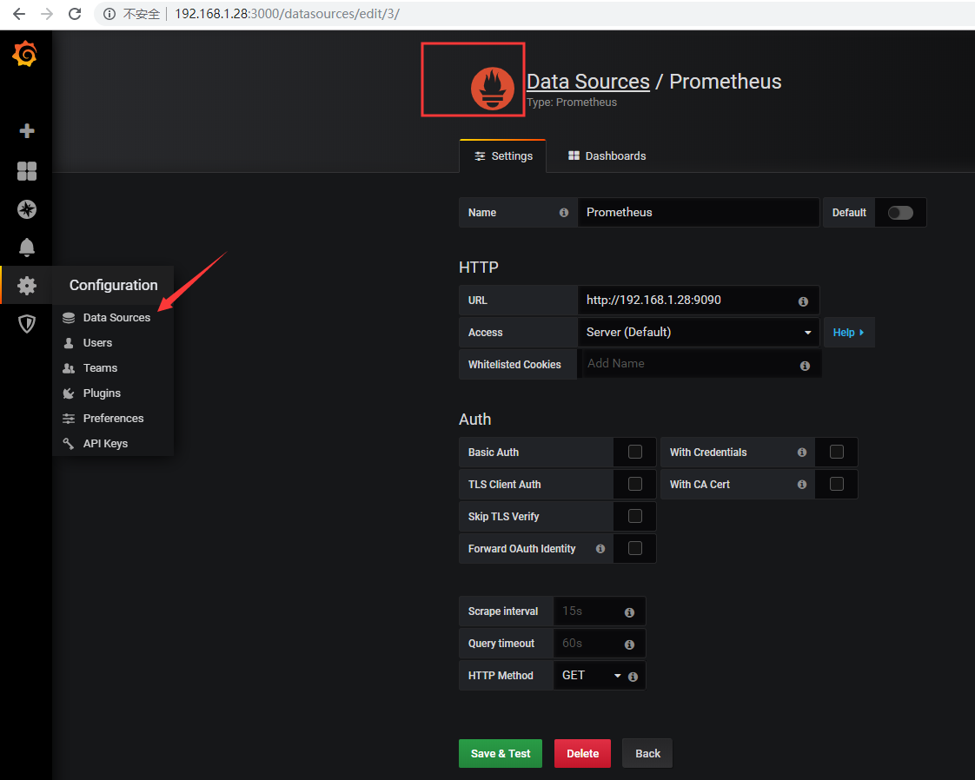This screenshot has width=975, height=780.
Task: Open API Keys in Configuration menu
Action: [113, 444]
